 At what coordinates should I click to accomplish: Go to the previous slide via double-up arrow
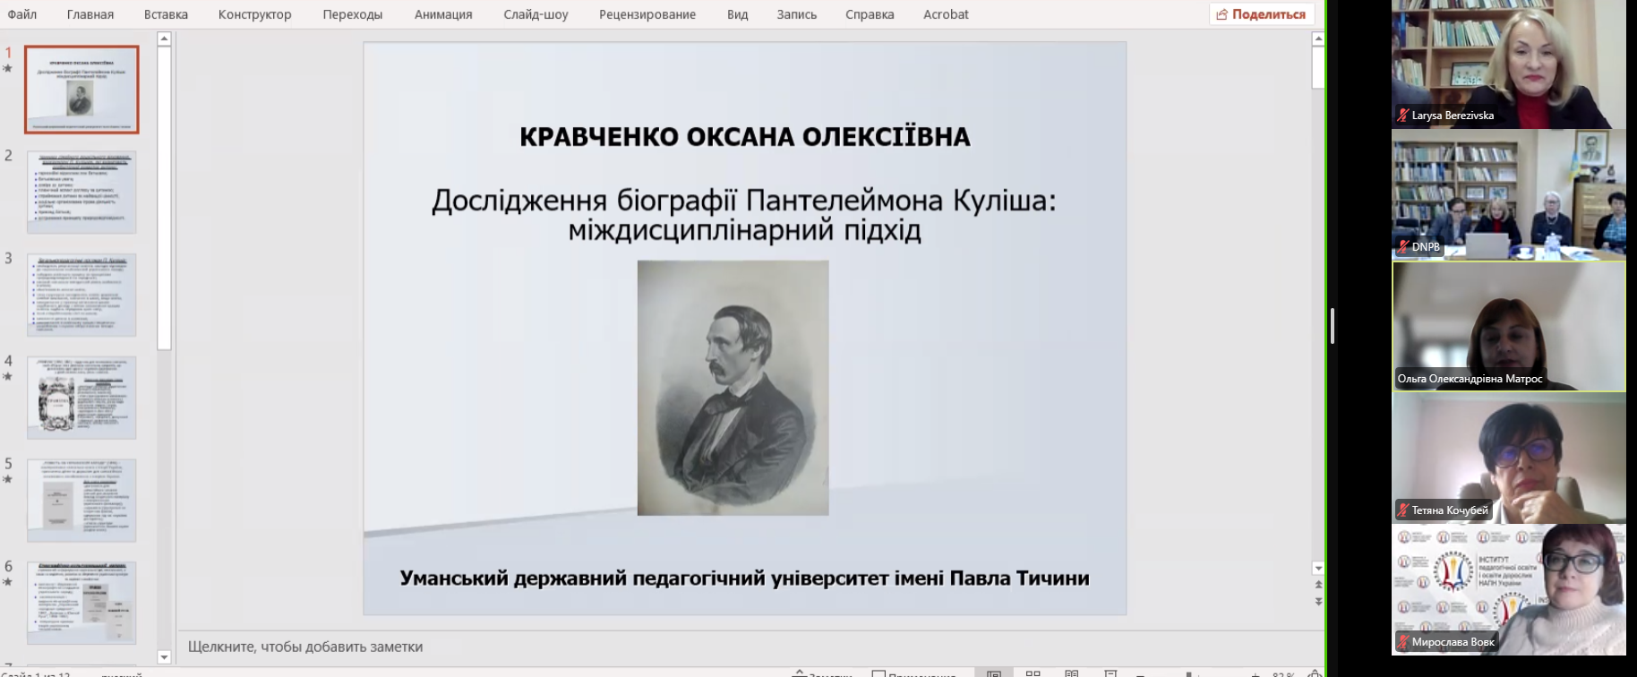1318,585
